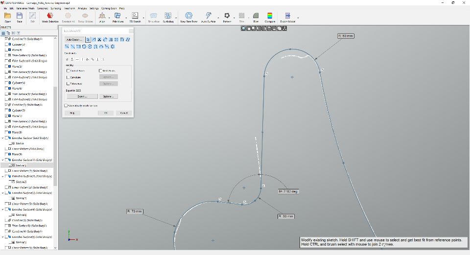Open the Compare color map tool

pyautogui.click(x=270, y=18)
